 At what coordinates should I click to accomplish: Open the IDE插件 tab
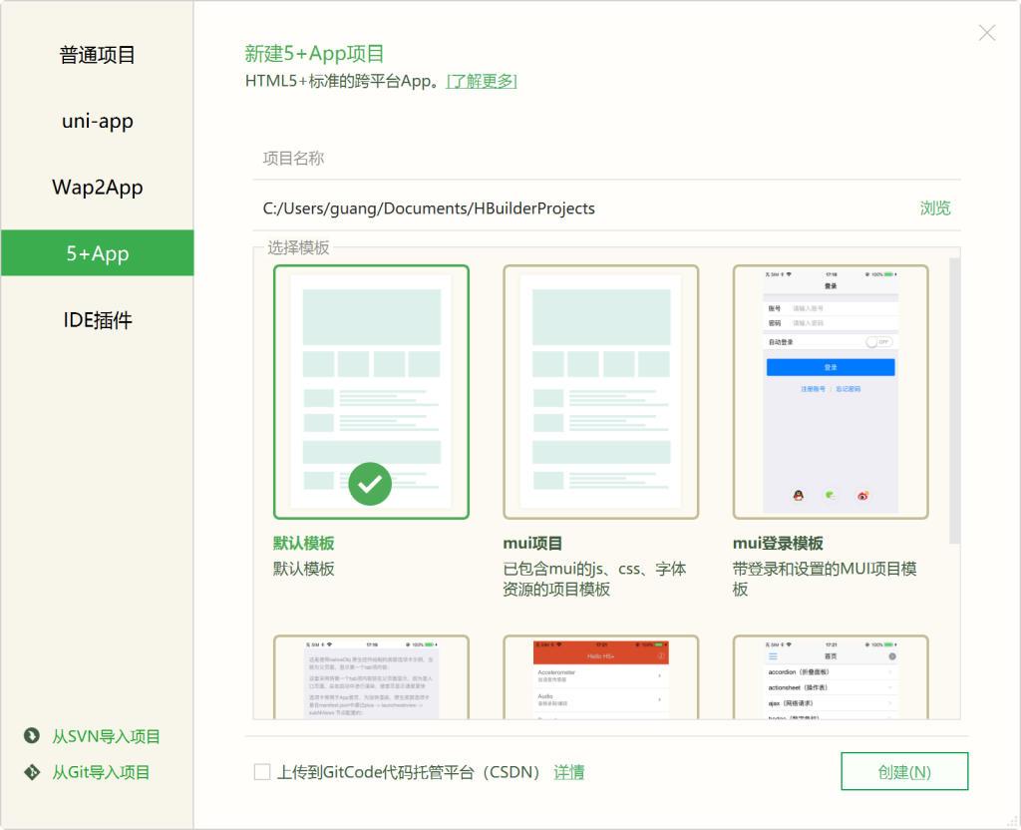(x=97, y=319)
